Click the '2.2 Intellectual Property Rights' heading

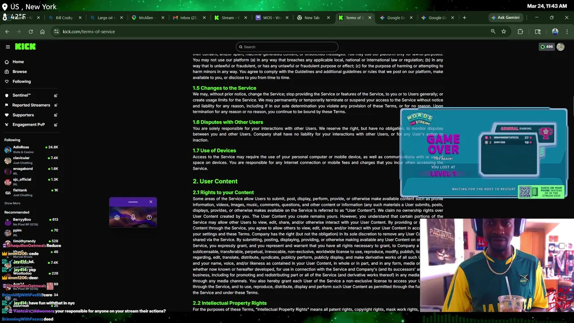[x=230, y=303]
